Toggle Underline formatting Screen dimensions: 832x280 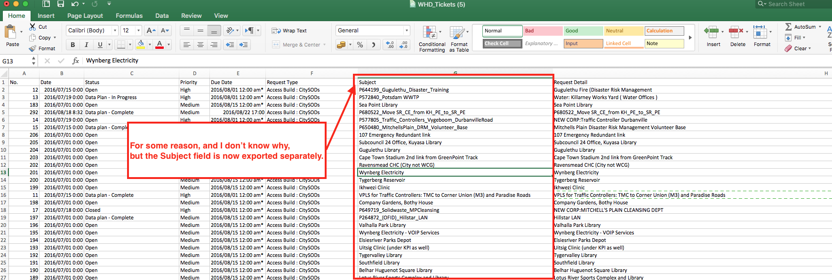100,45
